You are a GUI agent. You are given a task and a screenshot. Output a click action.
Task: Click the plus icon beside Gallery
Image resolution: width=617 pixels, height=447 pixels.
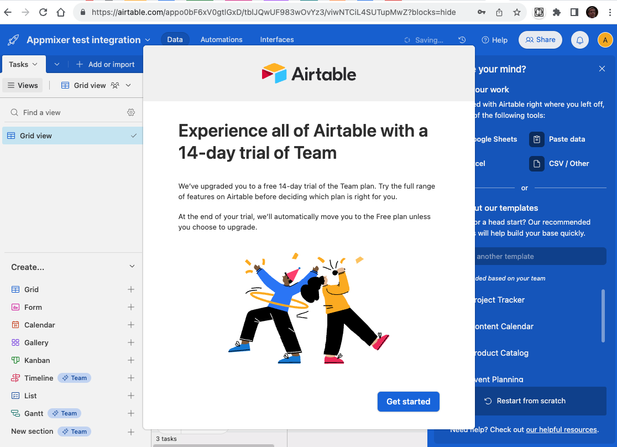click(x=131, y=342)
